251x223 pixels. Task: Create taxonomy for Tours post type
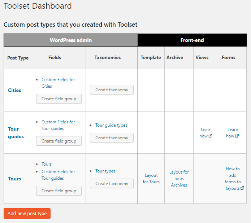click(112, 184)
